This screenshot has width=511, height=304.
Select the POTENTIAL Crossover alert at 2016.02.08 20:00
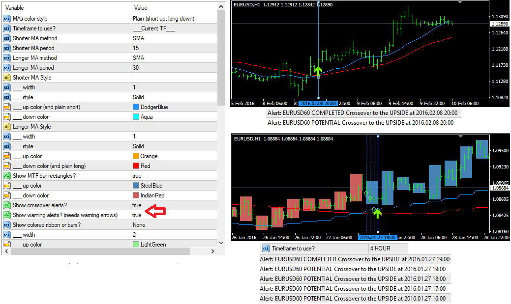pyautogui.click(x=361, y=123)
